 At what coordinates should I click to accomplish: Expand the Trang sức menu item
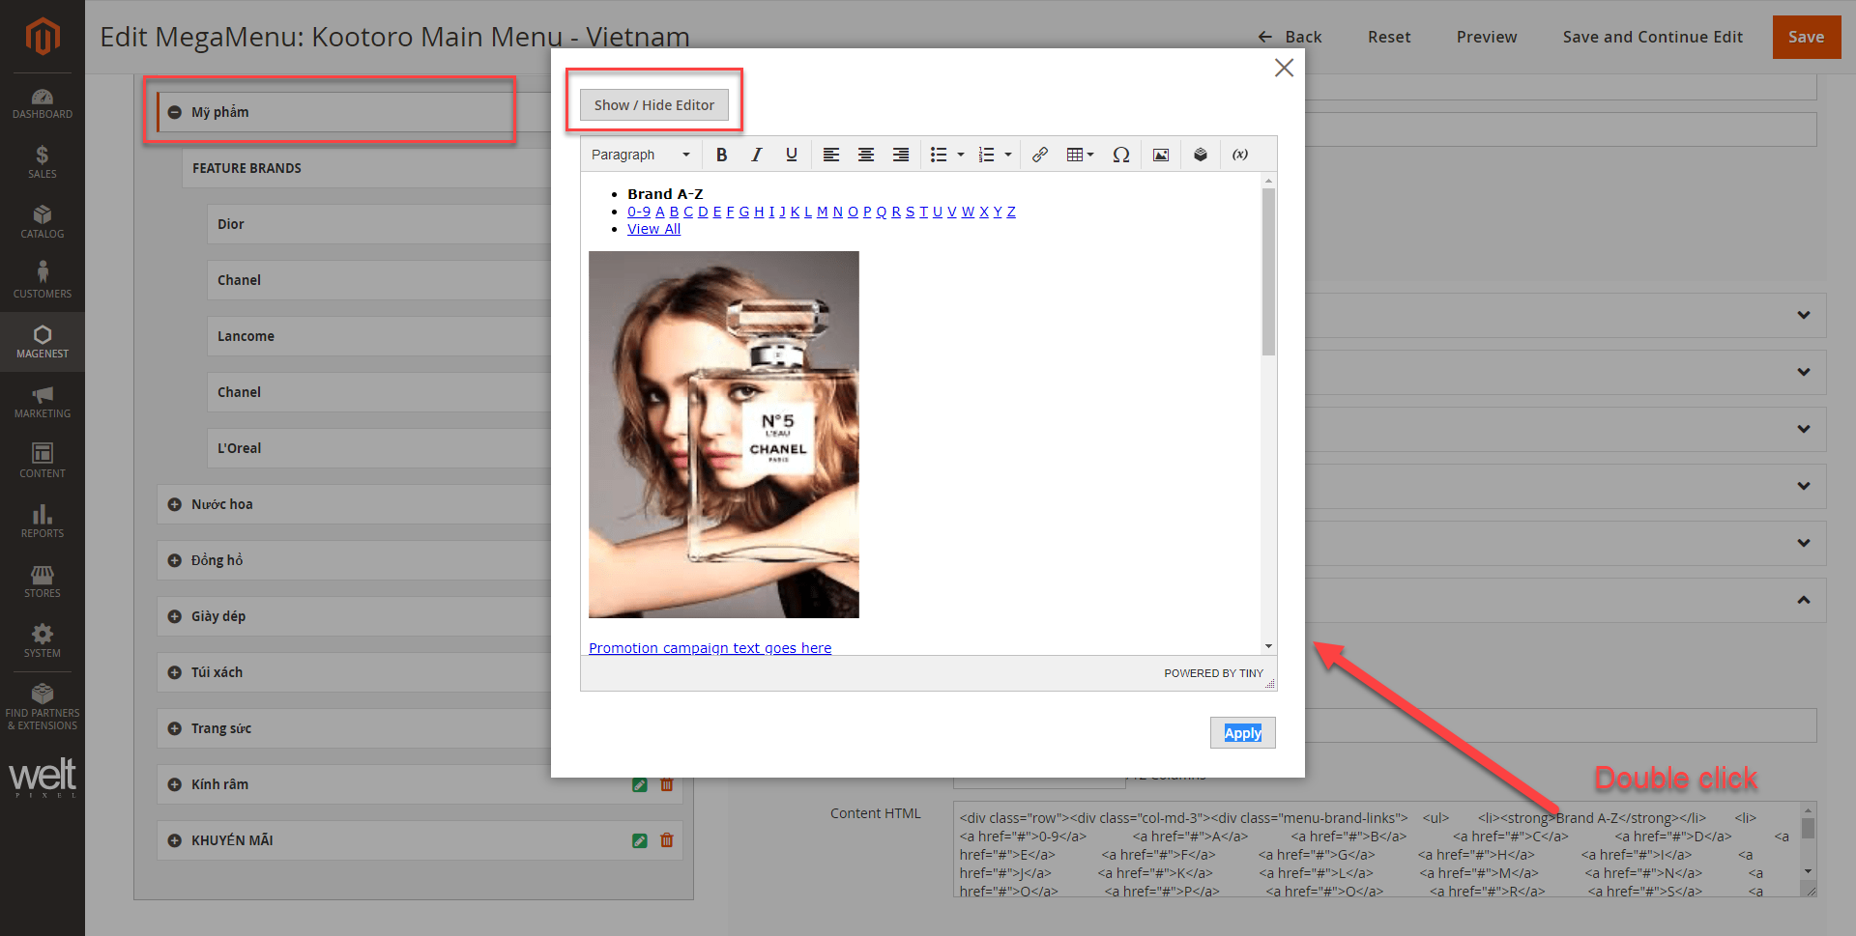(175, 728)
